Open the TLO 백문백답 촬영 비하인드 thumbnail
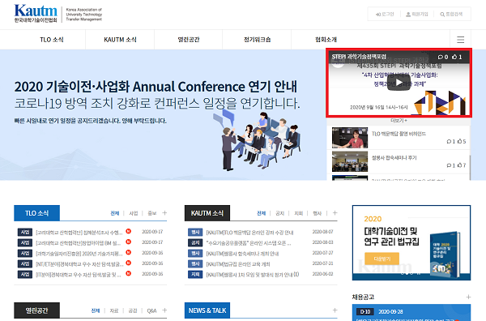 [350, 138]
